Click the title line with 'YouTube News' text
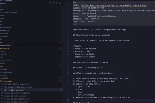155x103 pixels. pyautogui.click(x=110, y=5)
